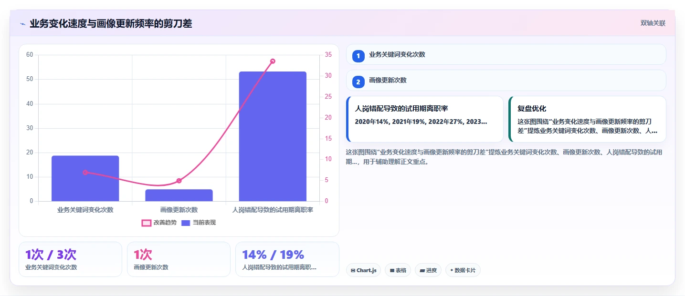
Task: Click the 进度 chip icon
Action: click(422, 271)
